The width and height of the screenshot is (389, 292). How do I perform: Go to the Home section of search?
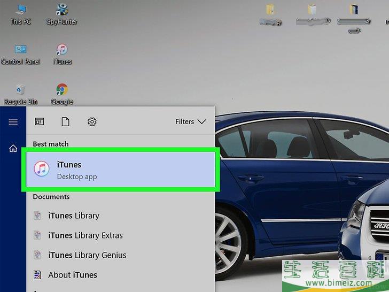coord(13,149)
